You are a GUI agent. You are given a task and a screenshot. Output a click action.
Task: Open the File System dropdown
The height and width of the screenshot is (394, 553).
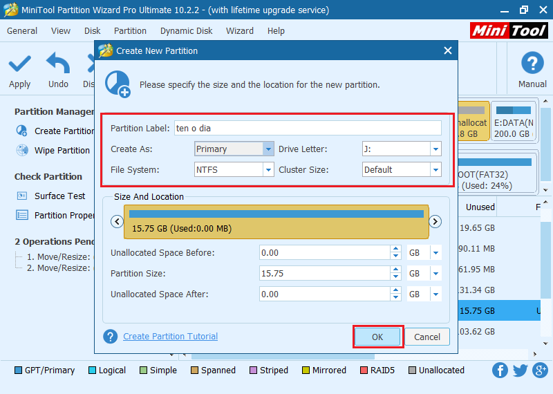[268, 169]
